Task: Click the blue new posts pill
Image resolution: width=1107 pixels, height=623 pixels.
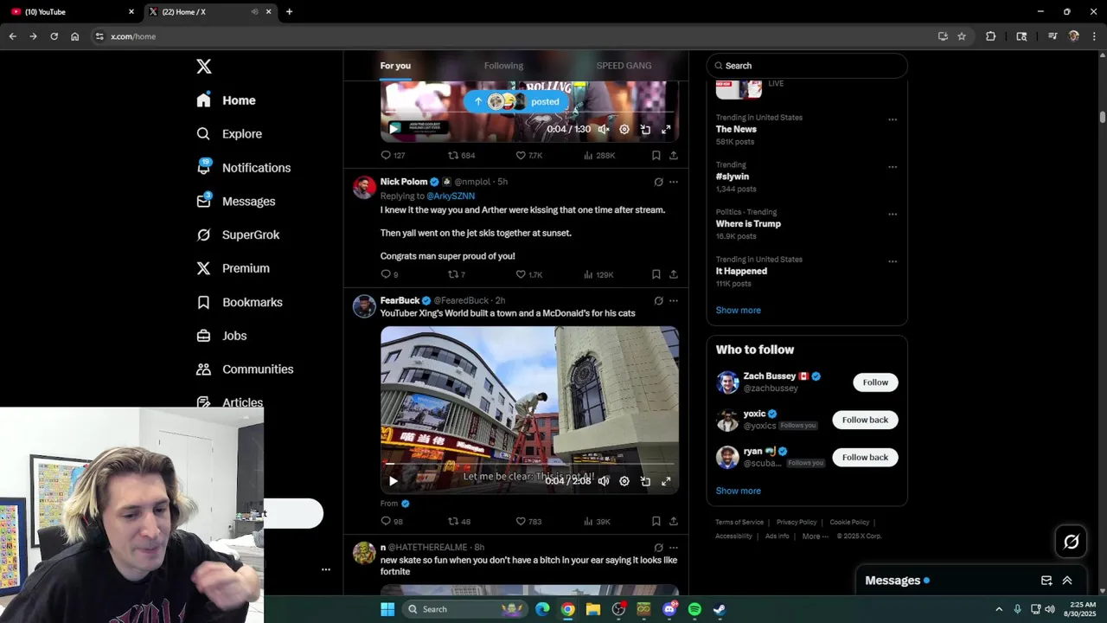Action: point(517,101)
